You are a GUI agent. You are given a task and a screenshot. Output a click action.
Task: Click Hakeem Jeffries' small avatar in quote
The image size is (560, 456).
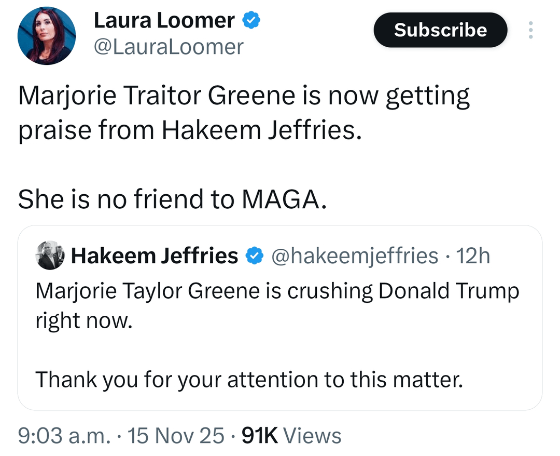pos(50,256)
